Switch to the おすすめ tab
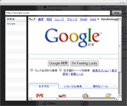 tap(44, 86)
